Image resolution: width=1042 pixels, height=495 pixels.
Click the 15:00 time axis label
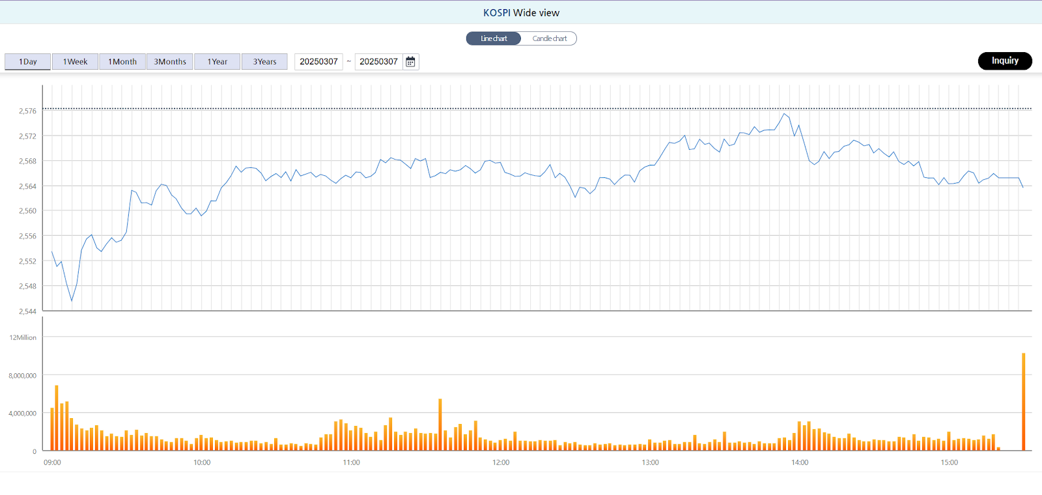950,462
